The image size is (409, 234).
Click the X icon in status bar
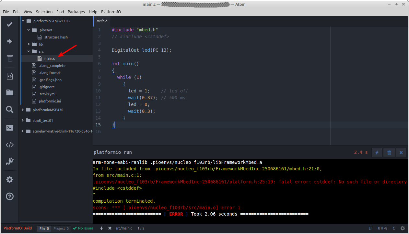[110, 228]
